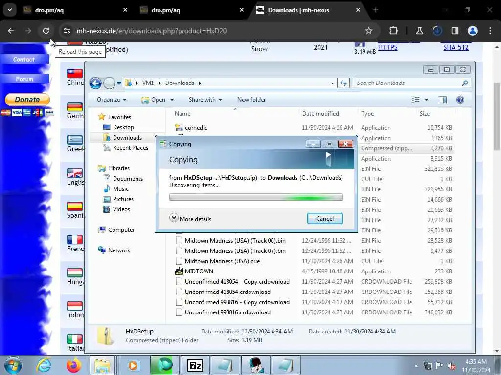Click the Donate button on webpage
Viewport: 501px width, 375px height.
click(x=27, y=100)
